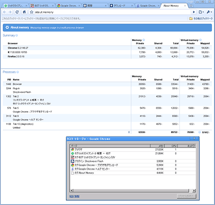Click the Tab 5 process row
This screenshot has height=205, width=215.
[107, 110]
